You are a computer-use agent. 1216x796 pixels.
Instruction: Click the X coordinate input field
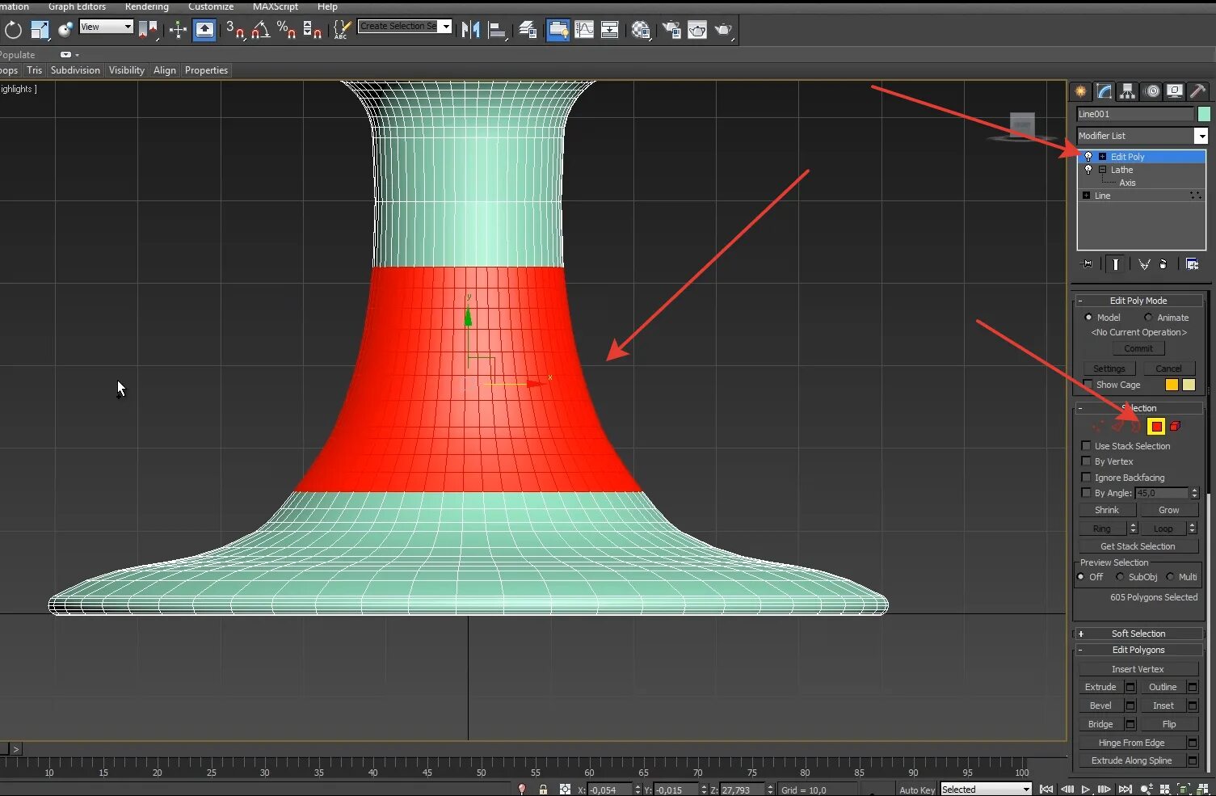(x=610, y=790)
